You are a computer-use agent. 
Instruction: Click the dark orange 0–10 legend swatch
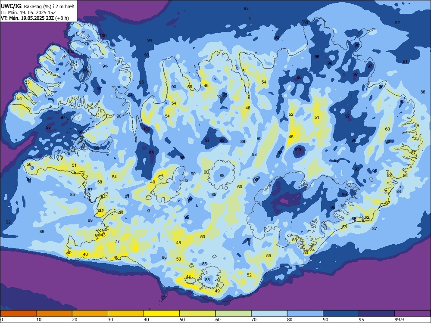pos(18,314)
